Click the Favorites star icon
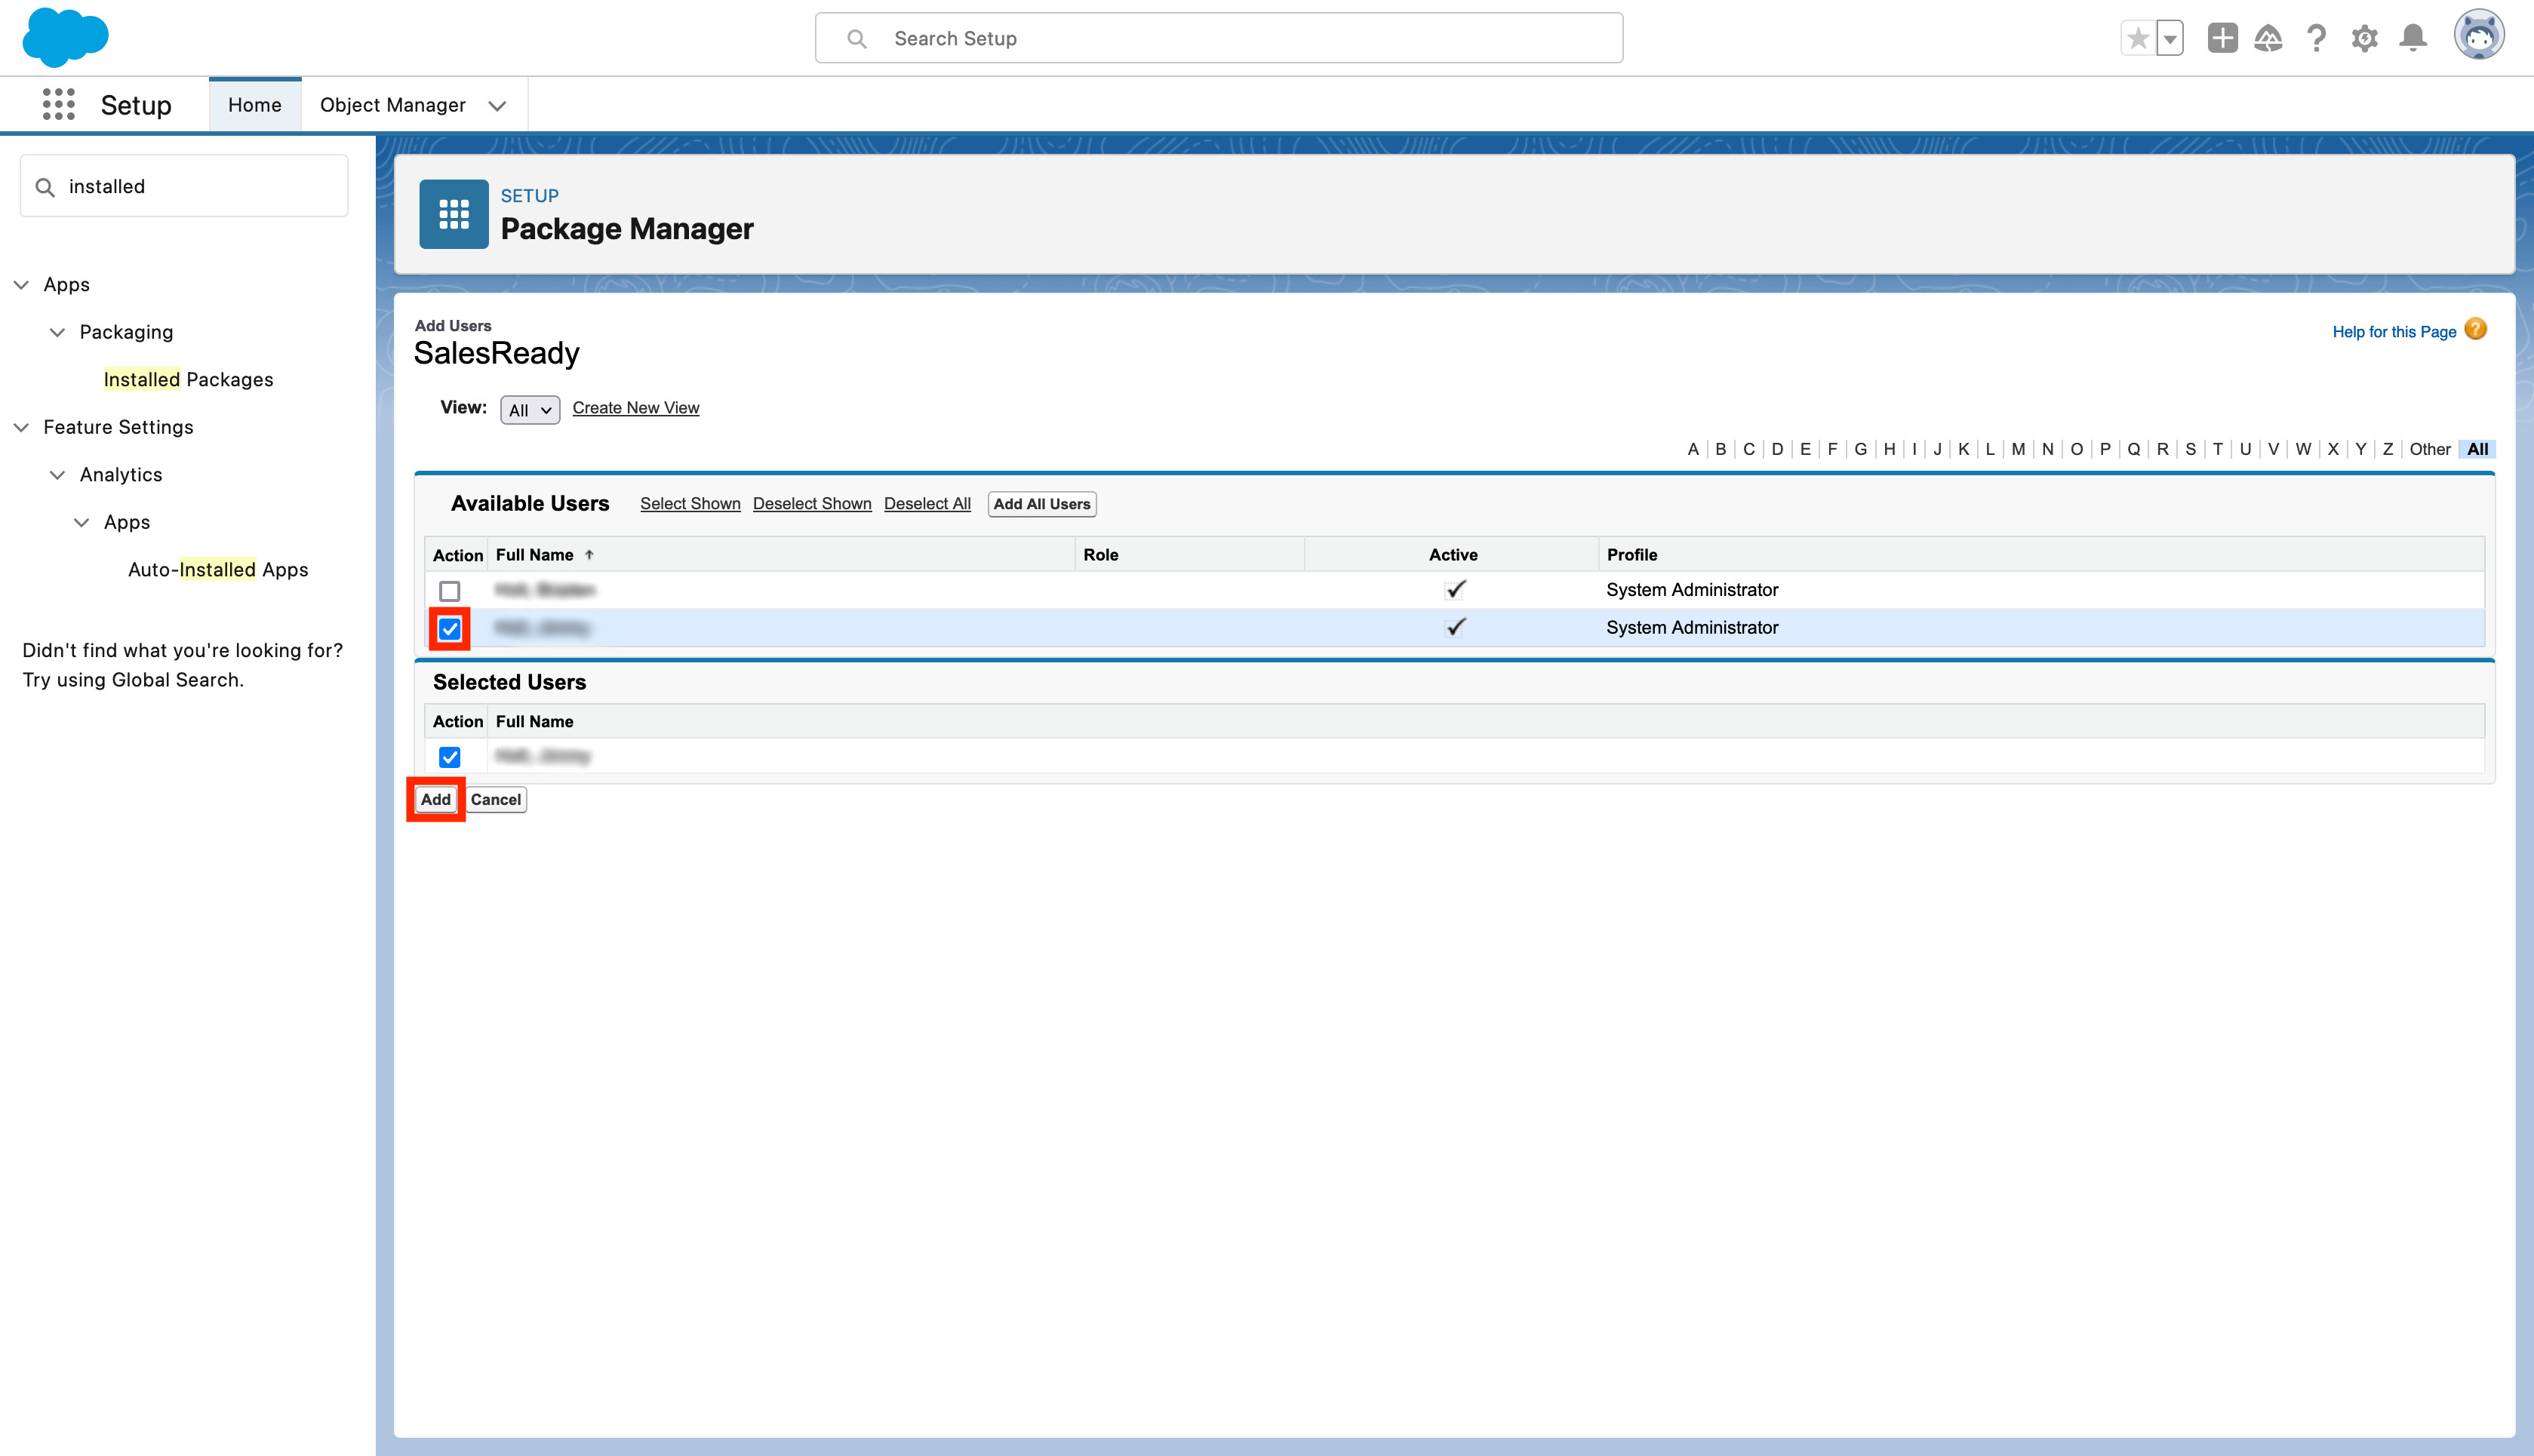The image size is (2534, 1456). click(x=2137, y=39)
